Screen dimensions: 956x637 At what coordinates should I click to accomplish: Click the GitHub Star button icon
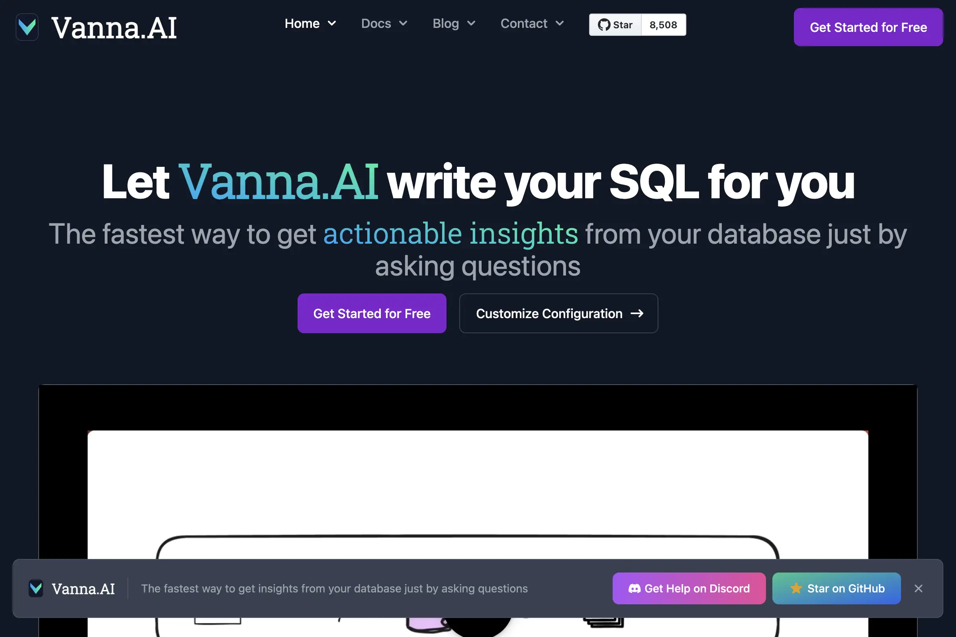tap(604, 25)
